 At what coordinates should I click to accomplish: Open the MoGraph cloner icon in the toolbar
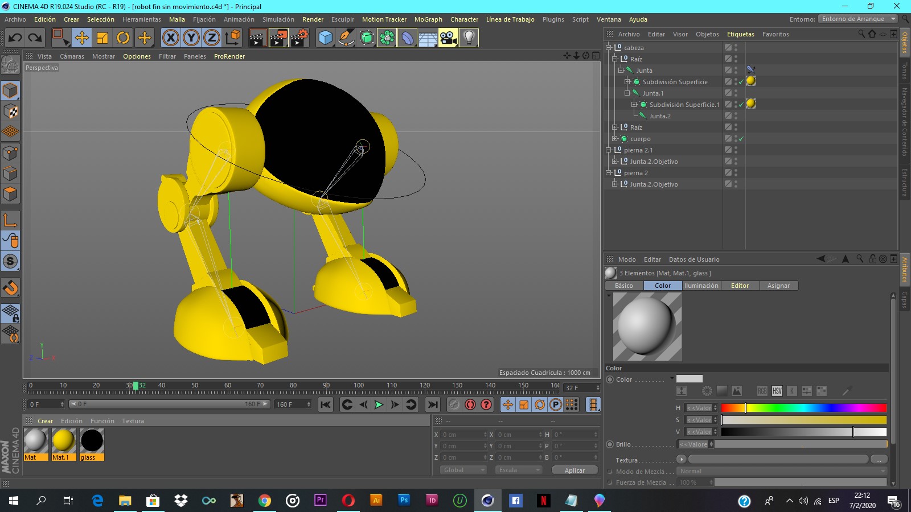[387, 38]
